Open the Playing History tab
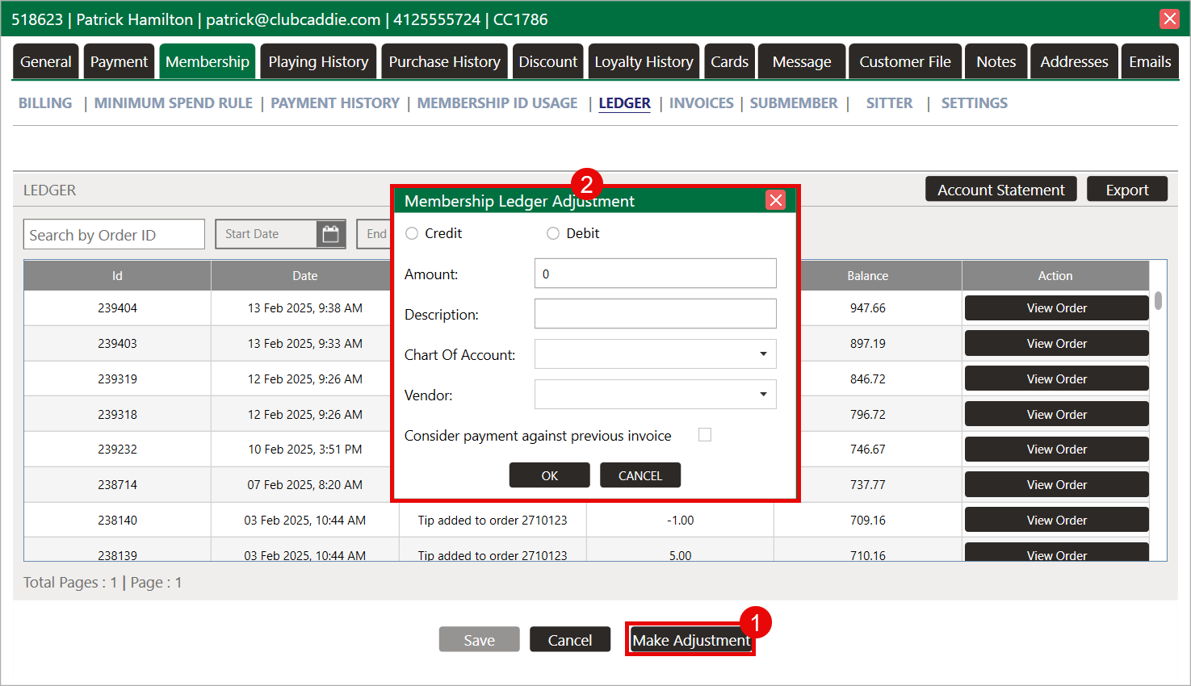The width and height of the screenshot is (1191, 686). [x=318, y=61]
